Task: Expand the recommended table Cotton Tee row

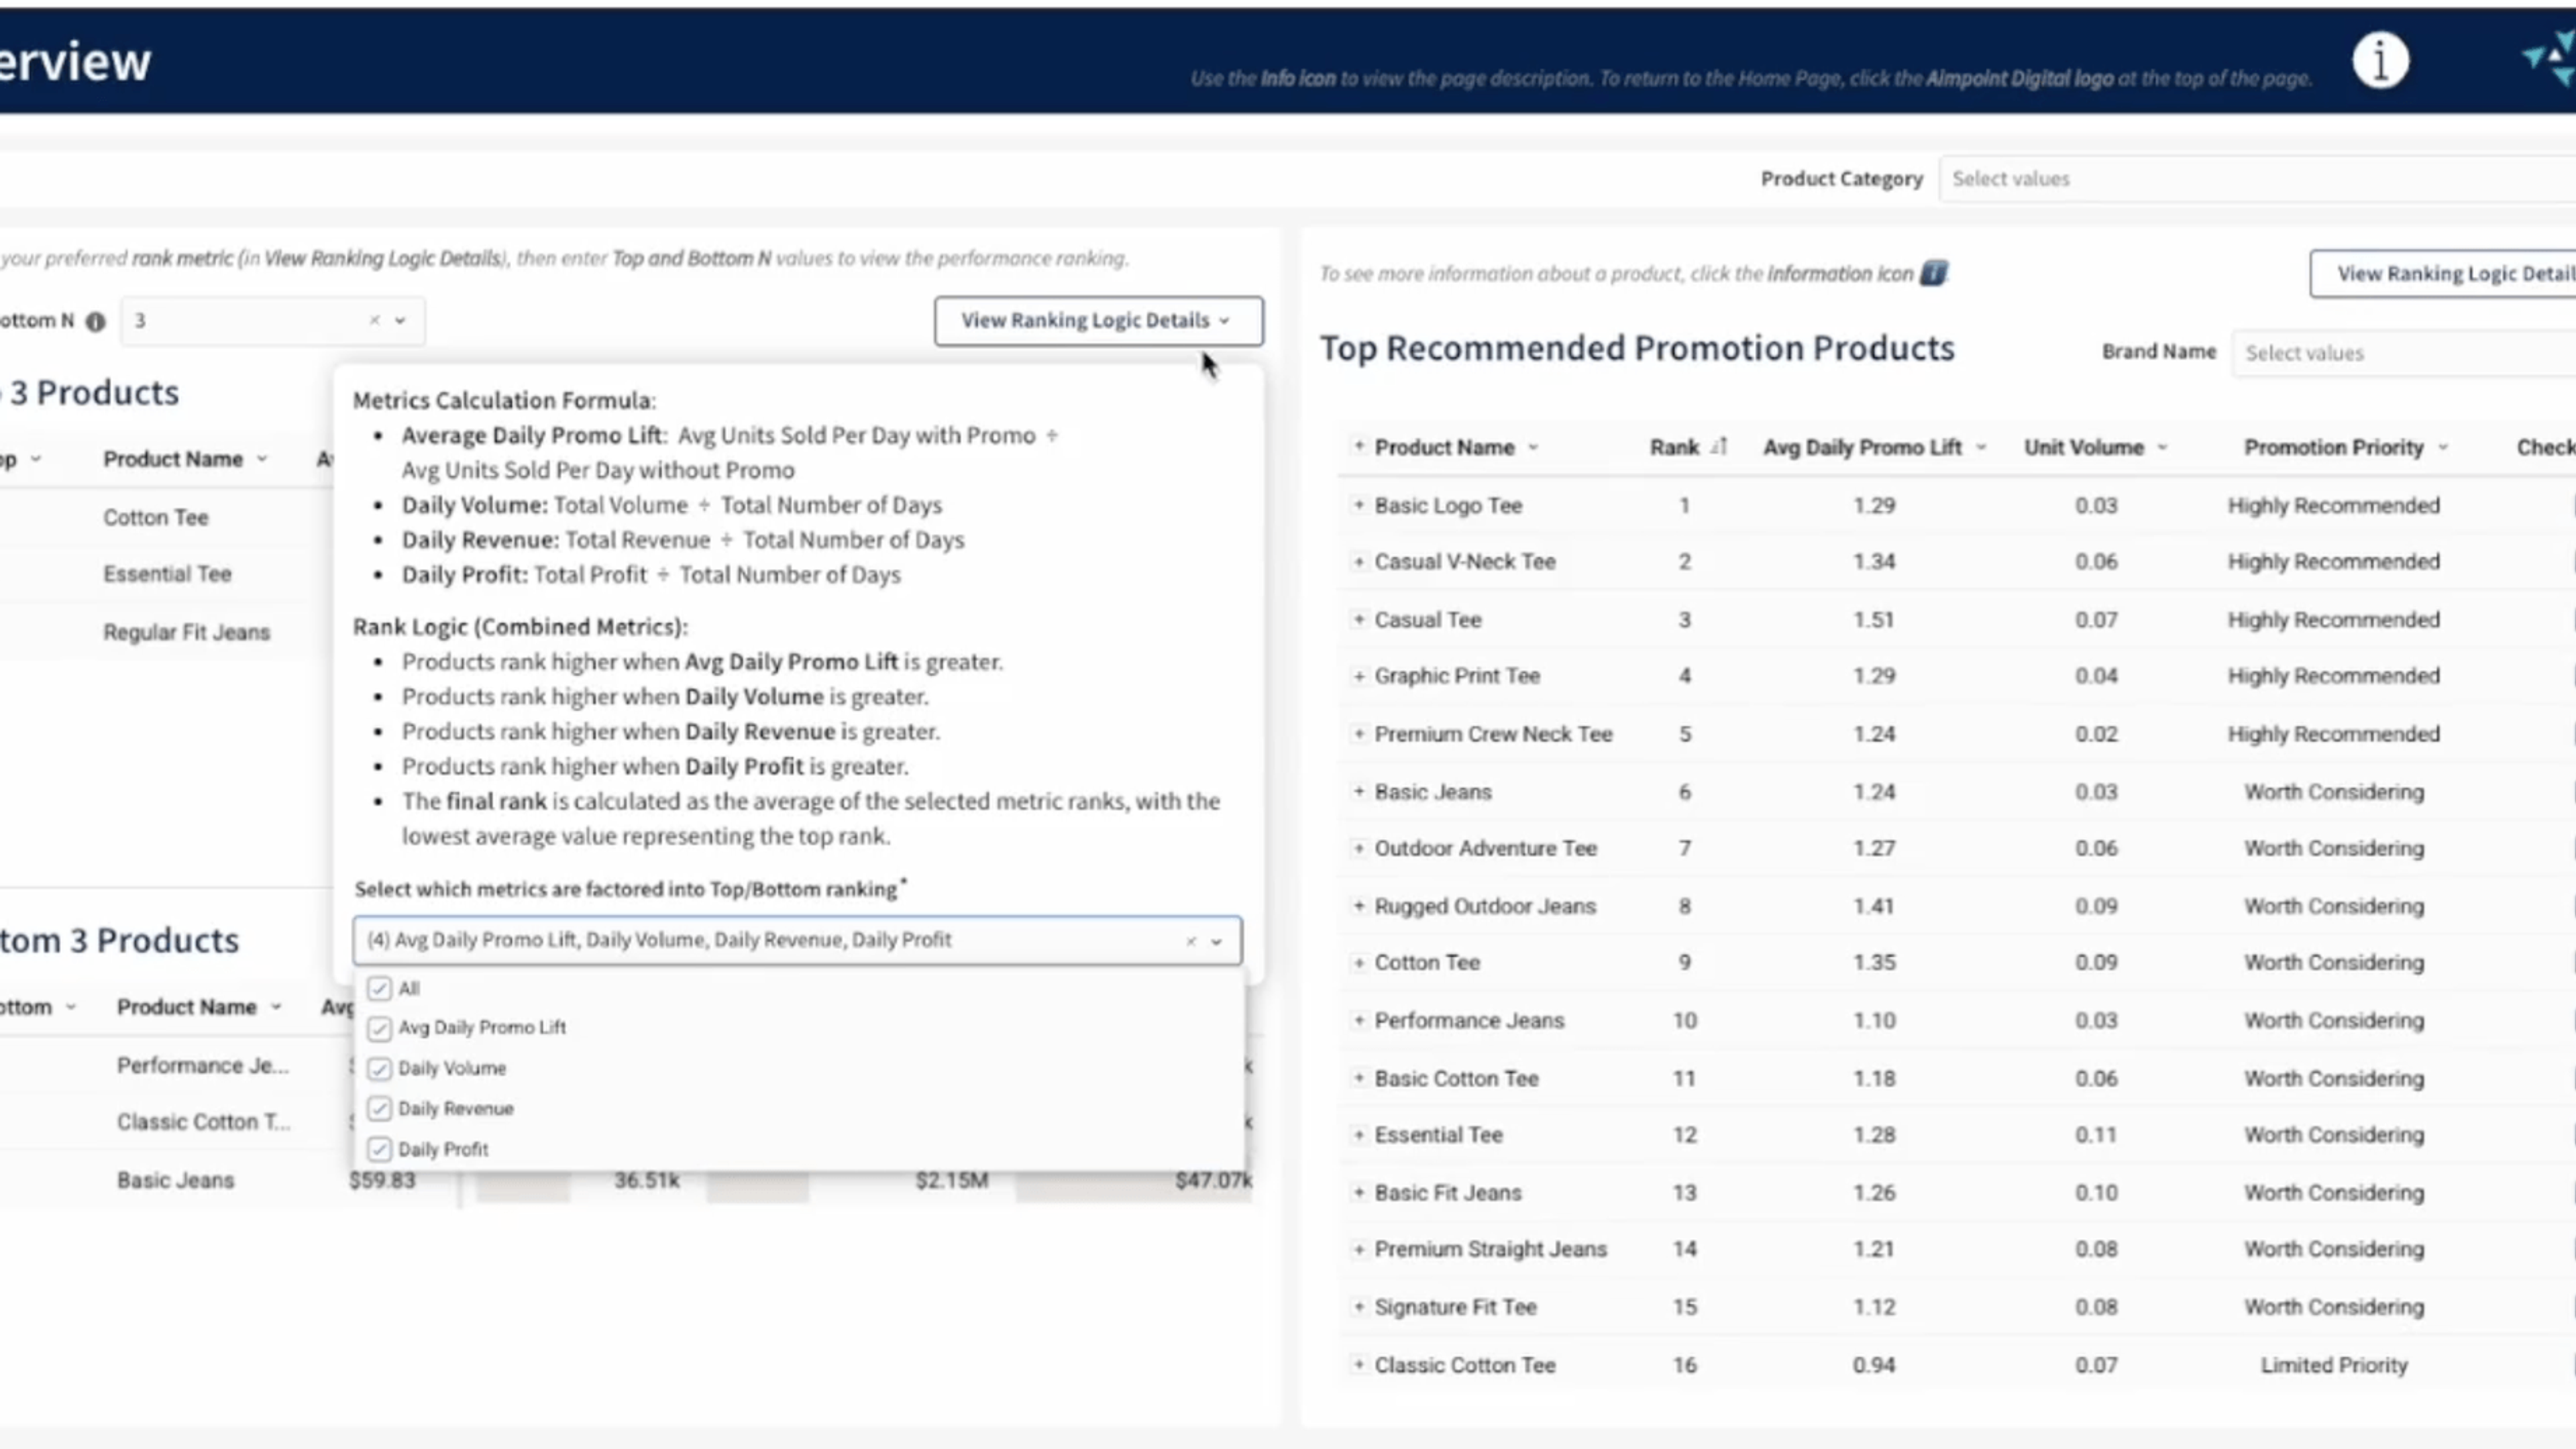Action: pos(1358,963)
